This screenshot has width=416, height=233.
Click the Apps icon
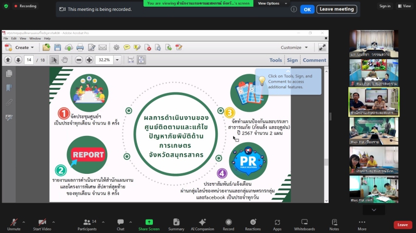[277, 222]
